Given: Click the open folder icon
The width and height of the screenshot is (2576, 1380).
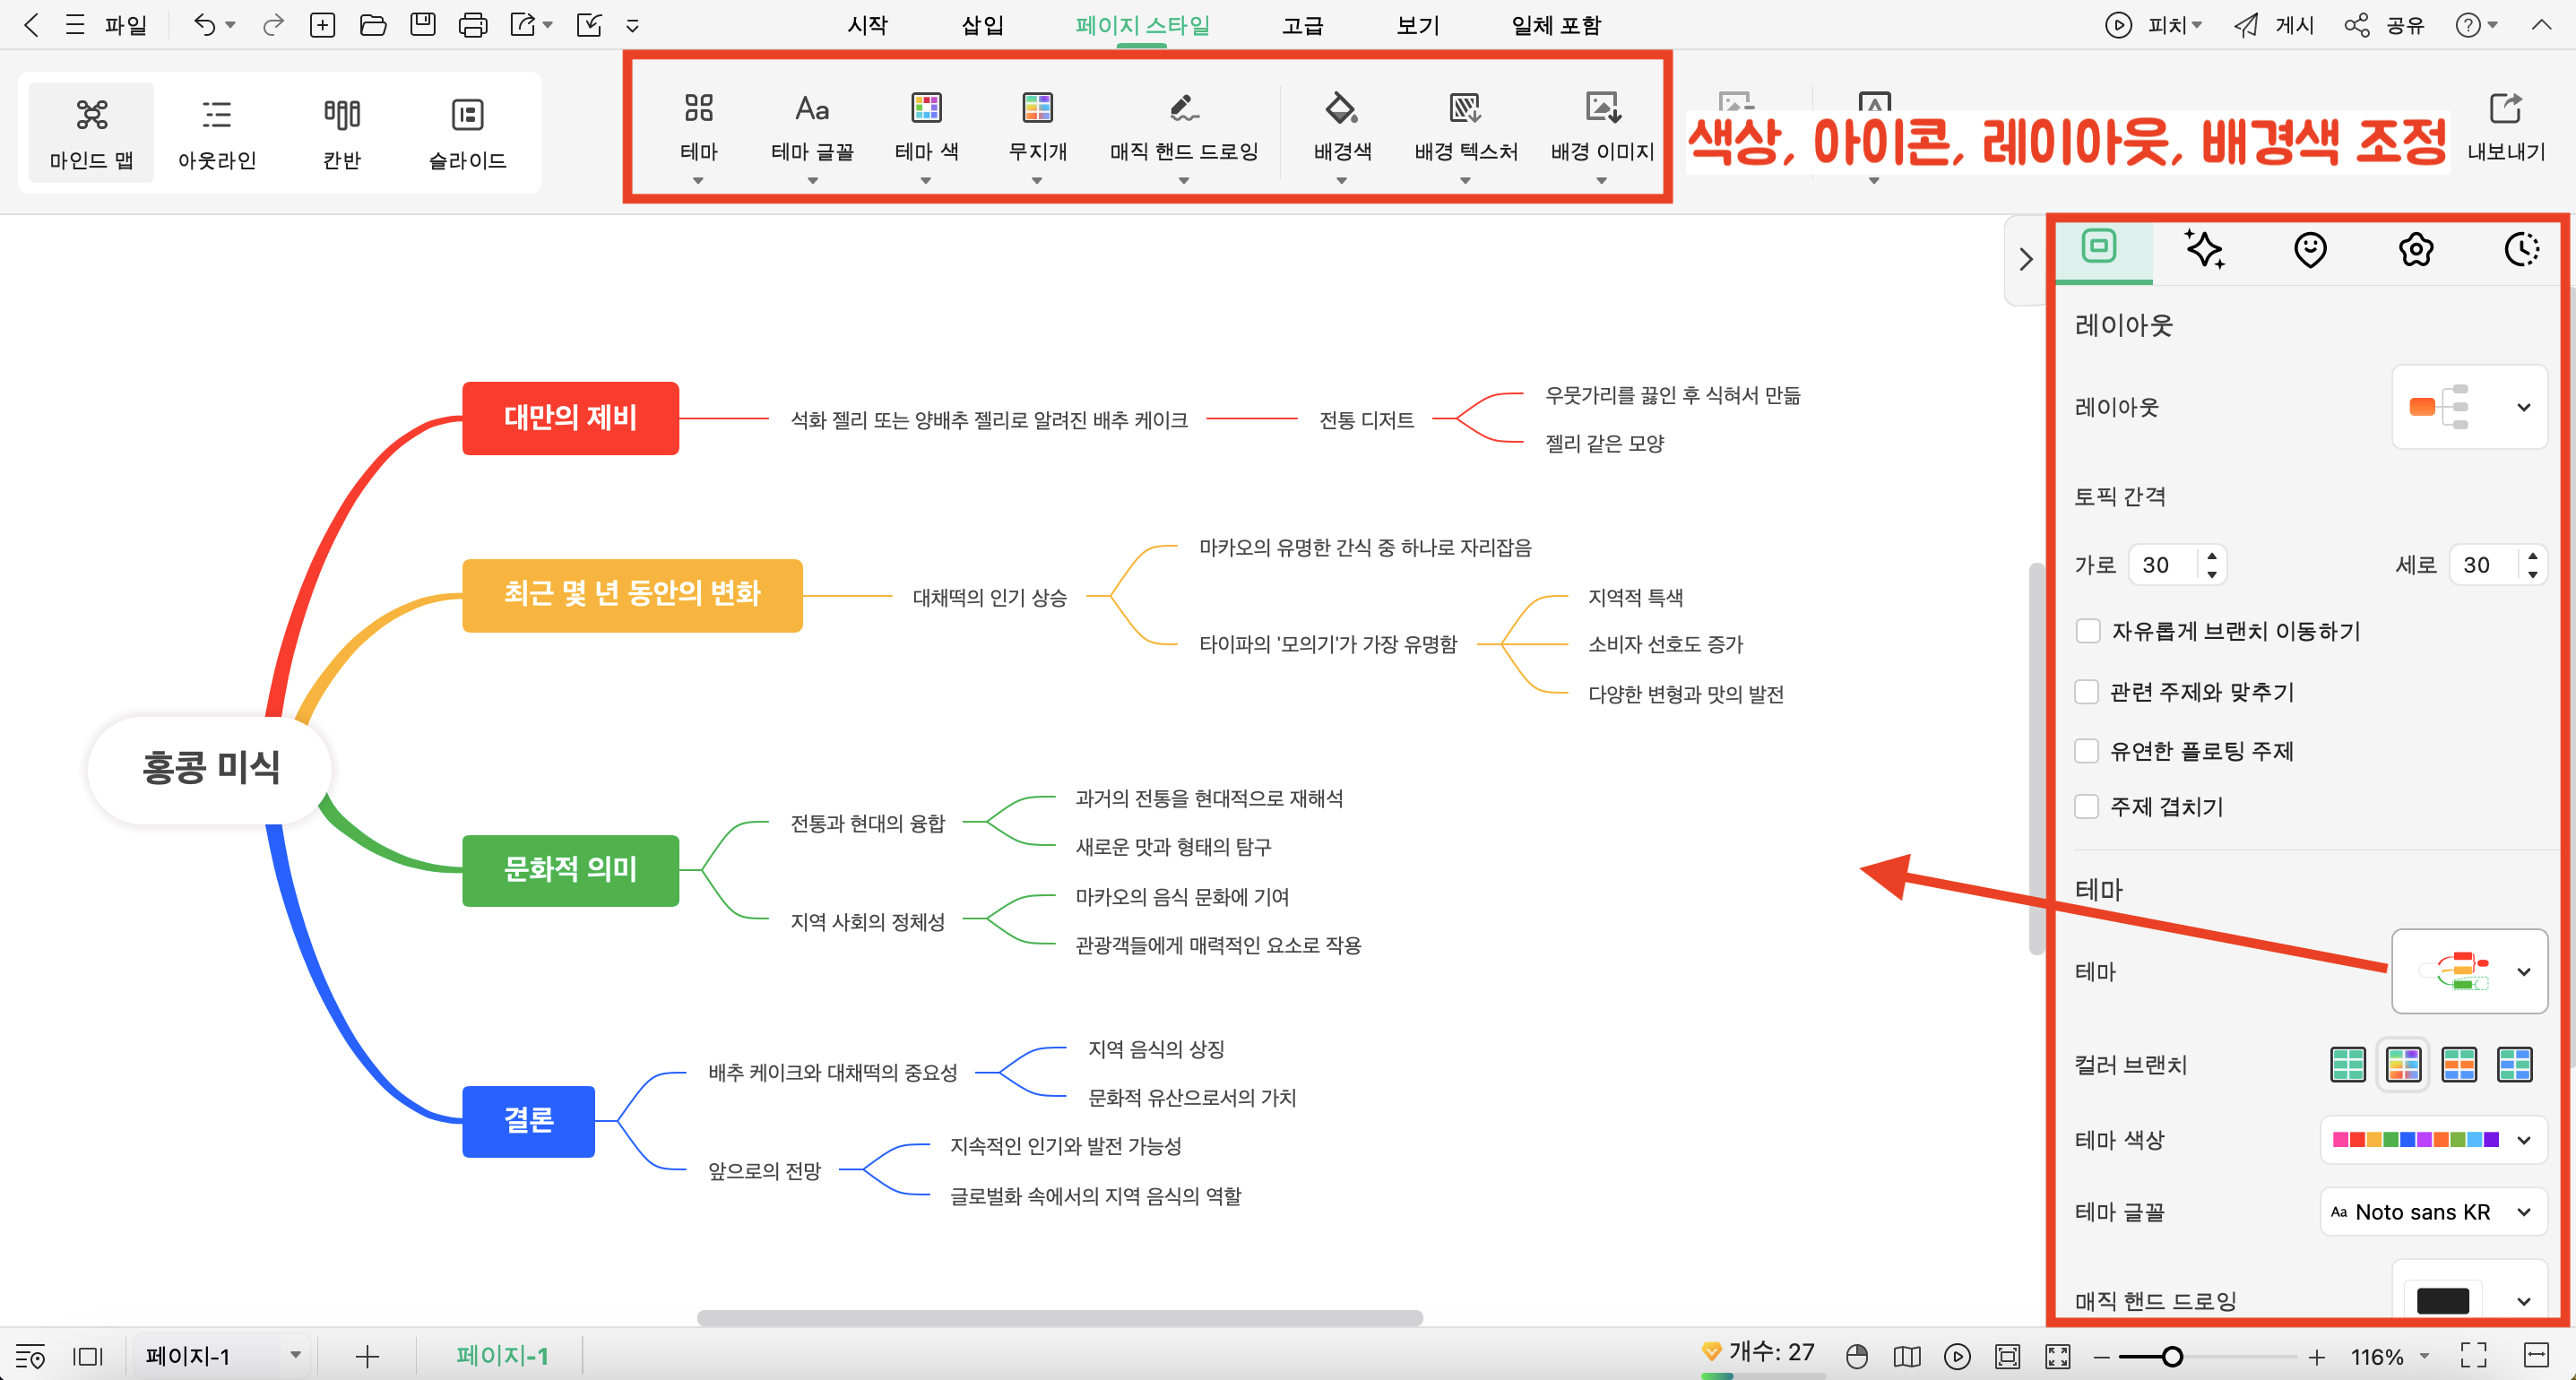Looking at the screenshot, I should pos(373,25).
